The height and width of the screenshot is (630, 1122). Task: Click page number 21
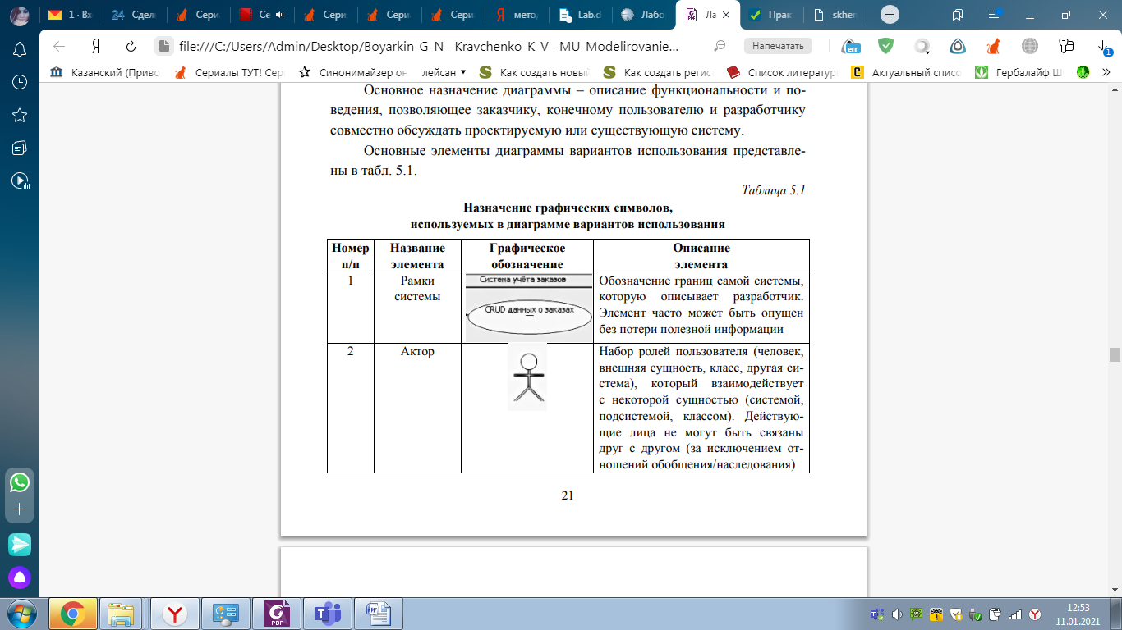[568, 495]
